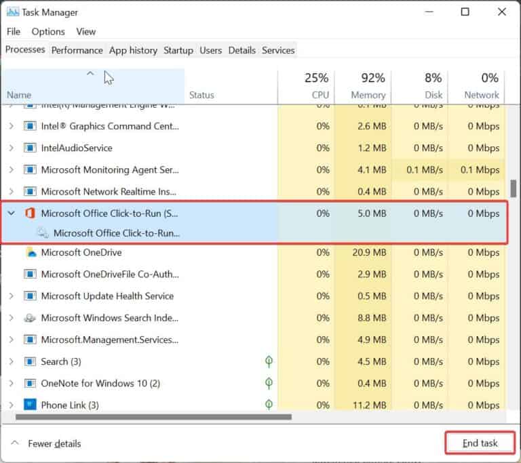The width and height of the screenshot is (521, 463).
Task: Sort by the Network column header
Action: [x=476, y=85]
